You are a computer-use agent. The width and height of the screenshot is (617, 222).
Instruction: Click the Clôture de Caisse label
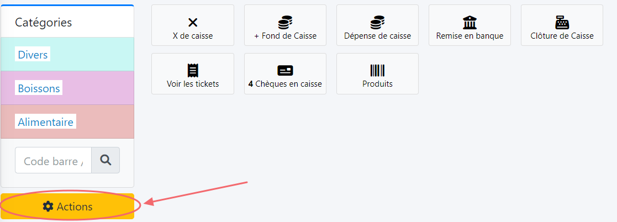click(562, 36)
